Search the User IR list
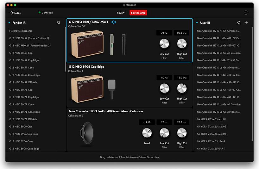This screenshot has width=259, height=169. coord(239,22)
